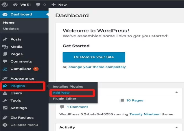This screenshot has height=131, width=184.
Task: Click the Plugins plug icon
Action: 5,86
